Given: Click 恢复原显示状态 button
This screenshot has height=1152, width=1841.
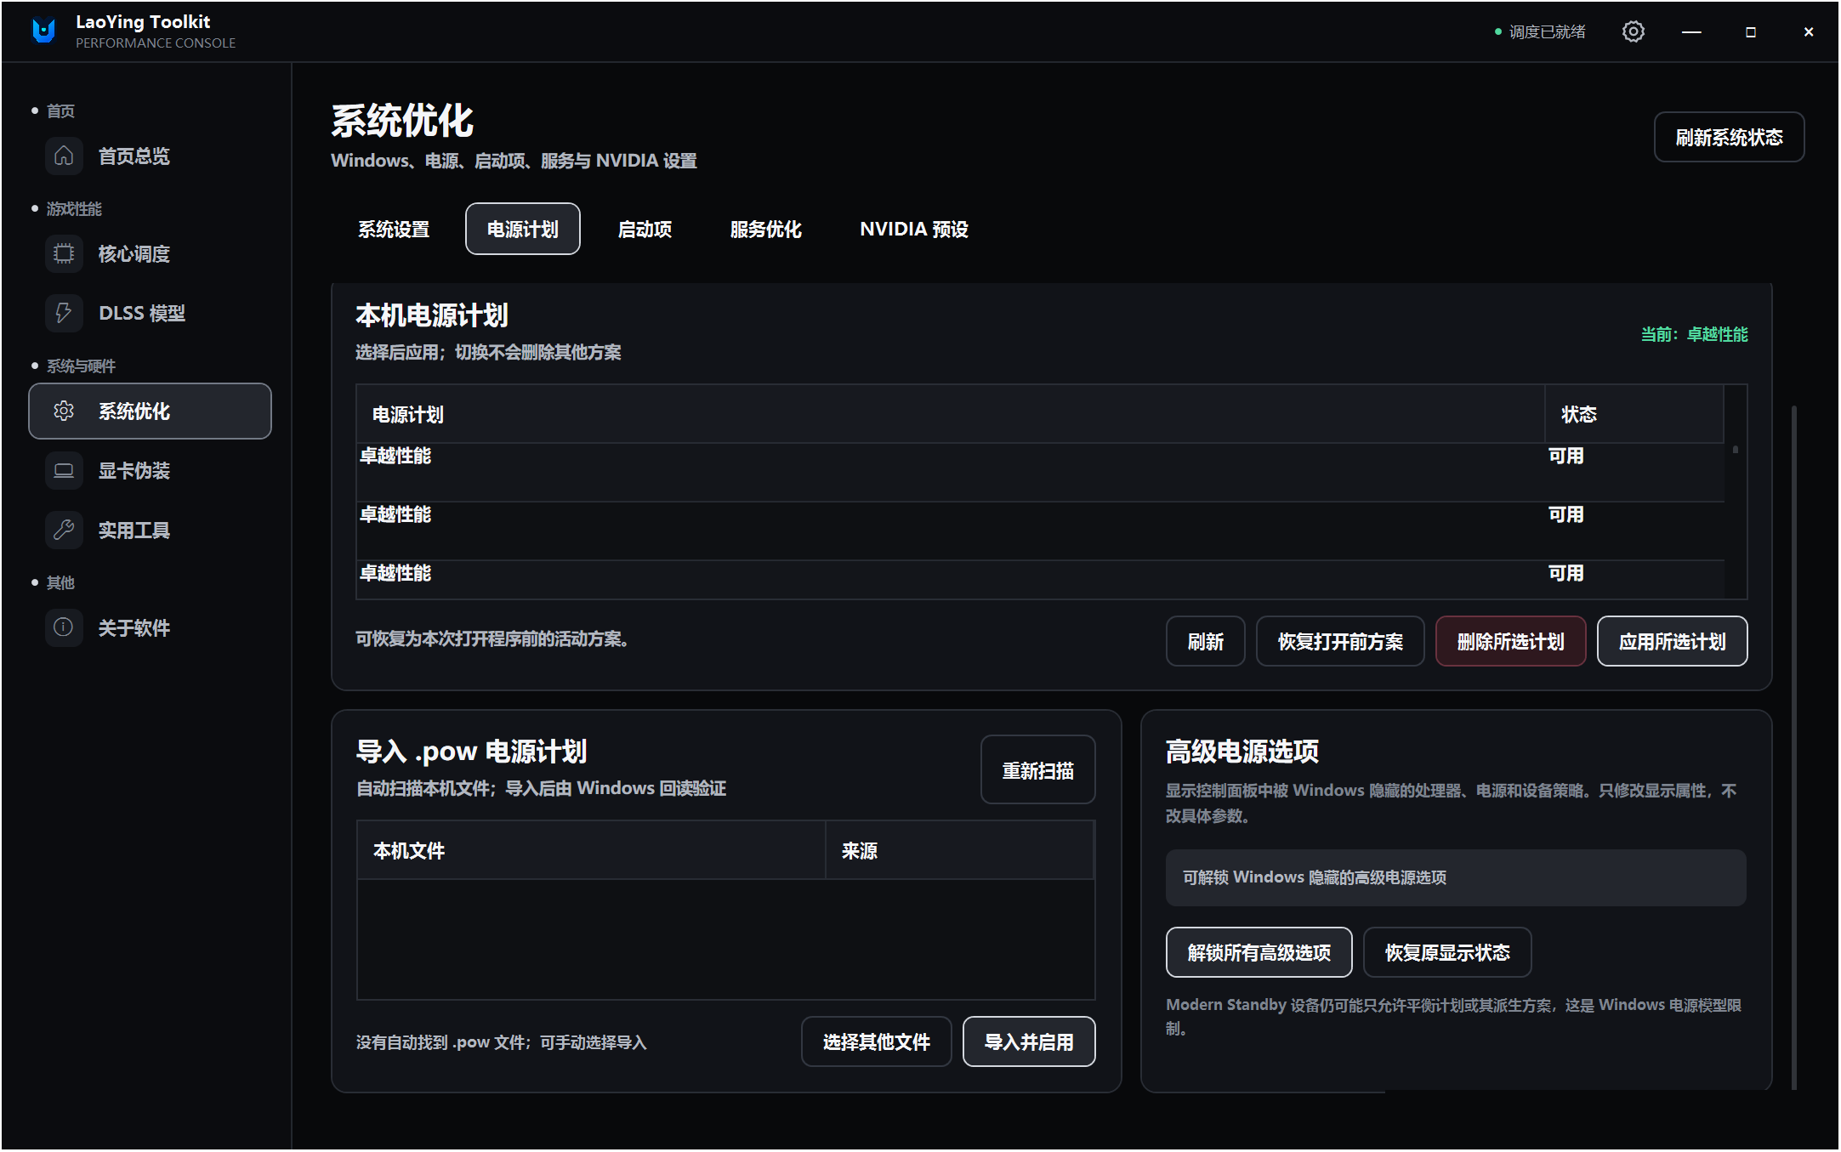Looking at the screenshot, I should (x=1447, y=952).
